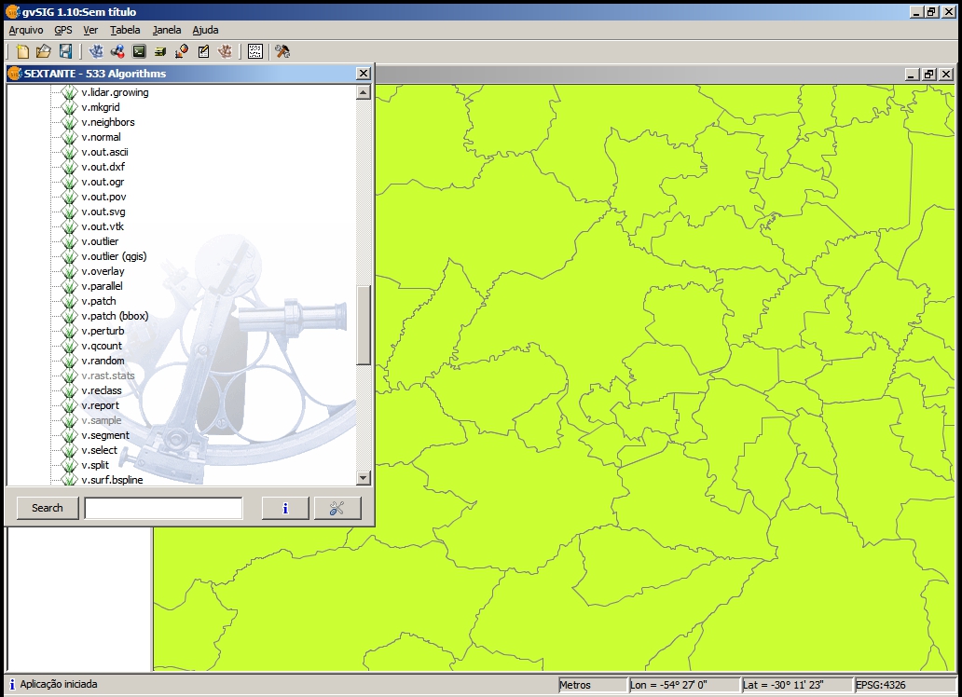This screenshot has width=962, height=697.
Task: Launch the SEXTANTE command line console icon
Action: tap(139, 51)
